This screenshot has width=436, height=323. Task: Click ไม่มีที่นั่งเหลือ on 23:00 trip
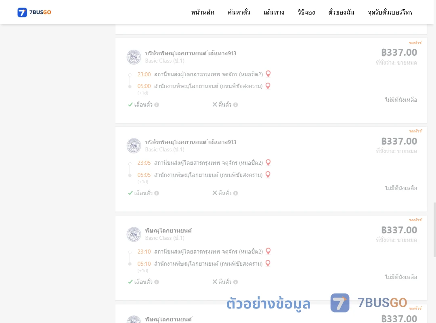click(x=401, y=100)
